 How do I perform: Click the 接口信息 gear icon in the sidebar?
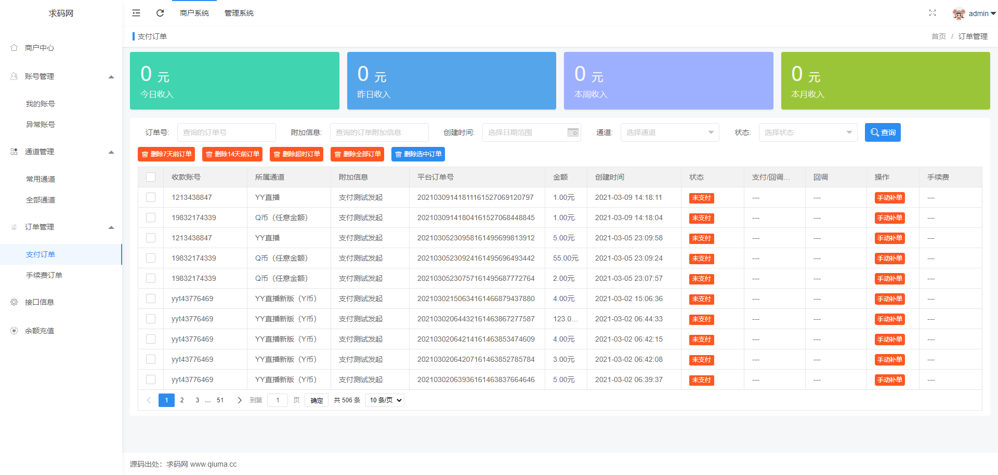(x=14, y=302)
